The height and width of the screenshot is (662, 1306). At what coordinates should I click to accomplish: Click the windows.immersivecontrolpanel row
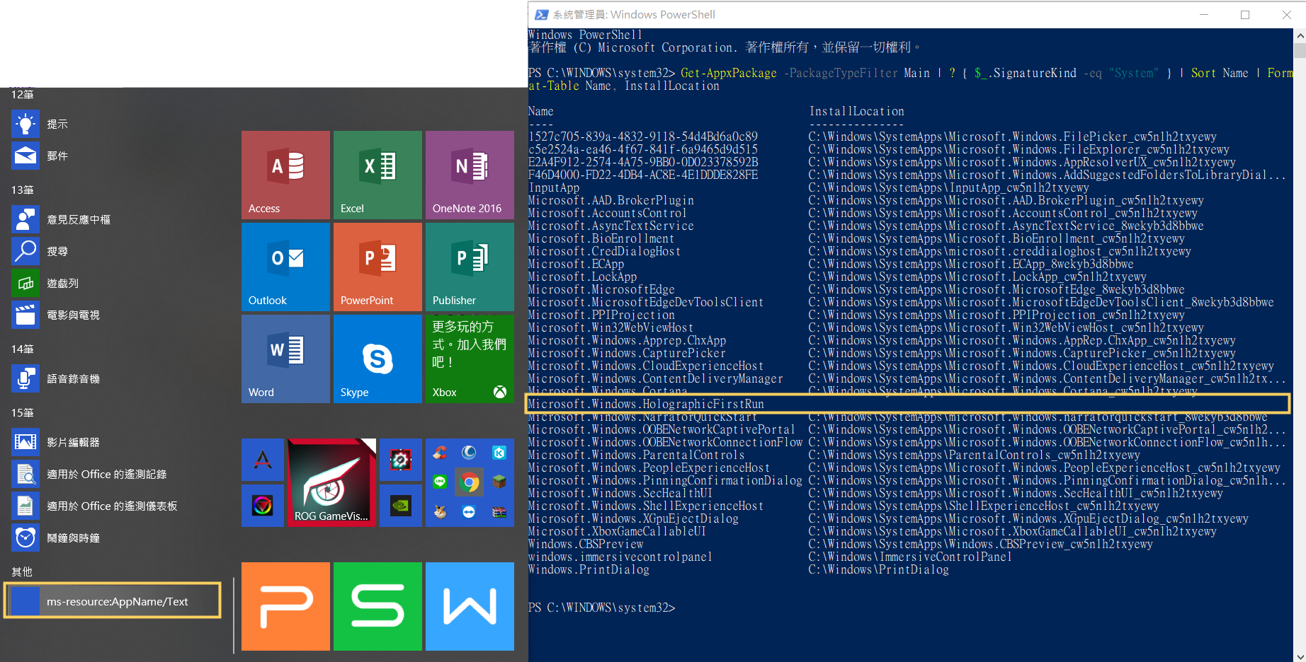(770, 557)
